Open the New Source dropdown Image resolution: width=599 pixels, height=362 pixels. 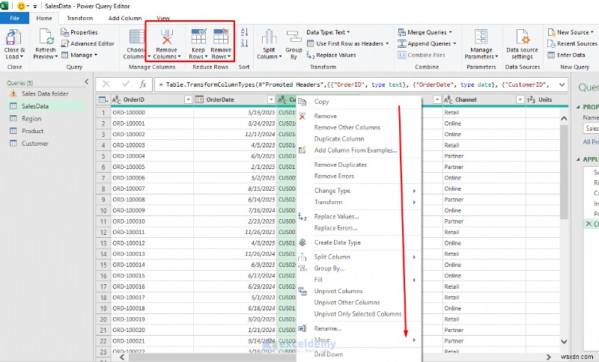(571, 32)
